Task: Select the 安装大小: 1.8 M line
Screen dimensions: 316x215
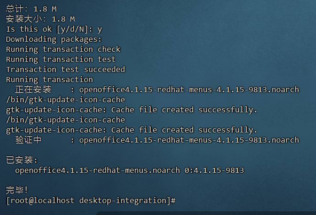Action: tap(40, 19)
